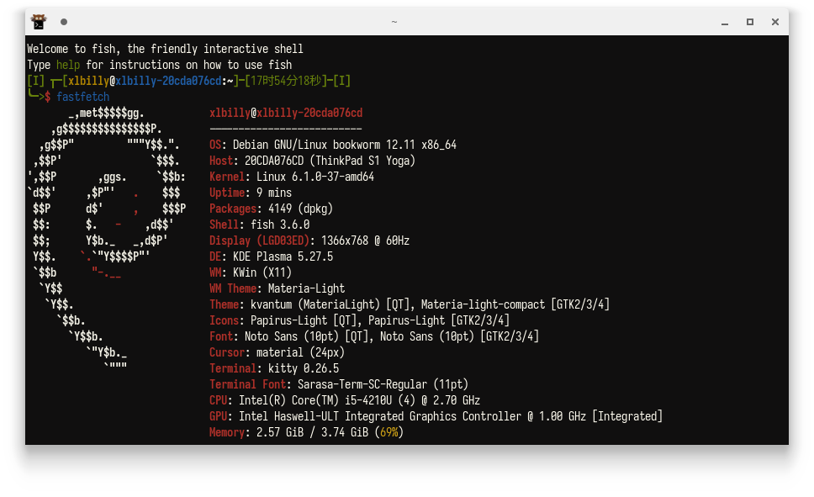Click the Kernel value "Linux 6.1.0-37-amd64"
The image size is (814, 497).
pos(315,177)
